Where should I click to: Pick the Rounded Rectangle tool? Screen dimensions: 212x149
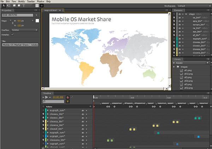19,6
